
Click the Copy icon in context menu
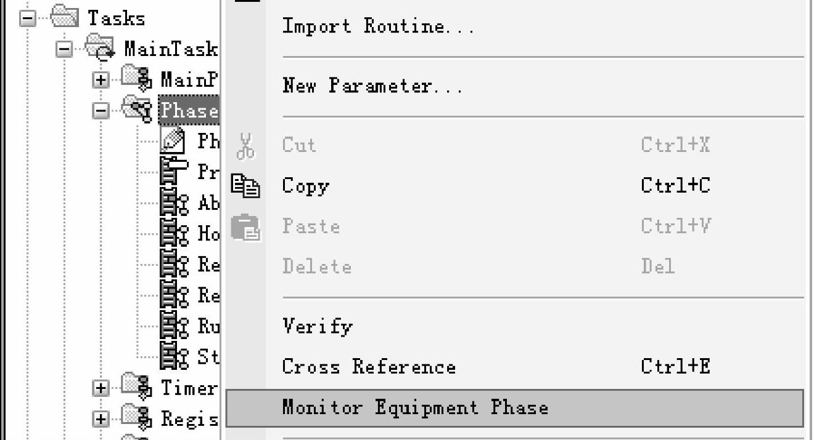click(x=245, y=185)
